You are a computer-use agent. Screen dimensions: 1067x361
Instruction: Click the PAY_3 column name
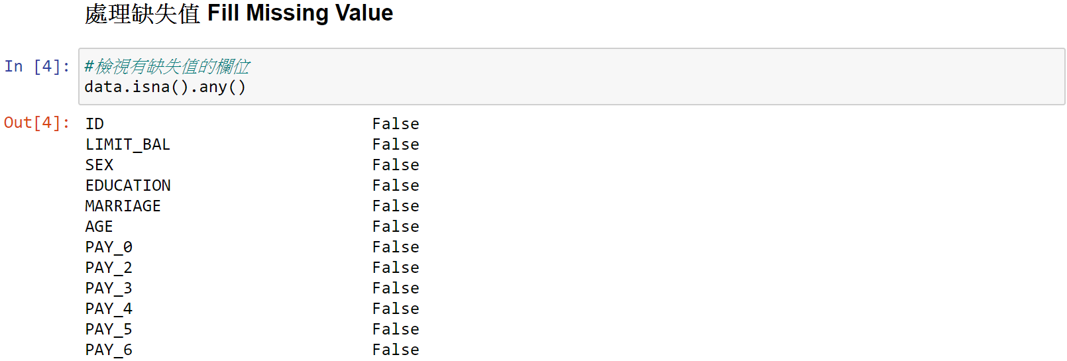coord(109,288)
